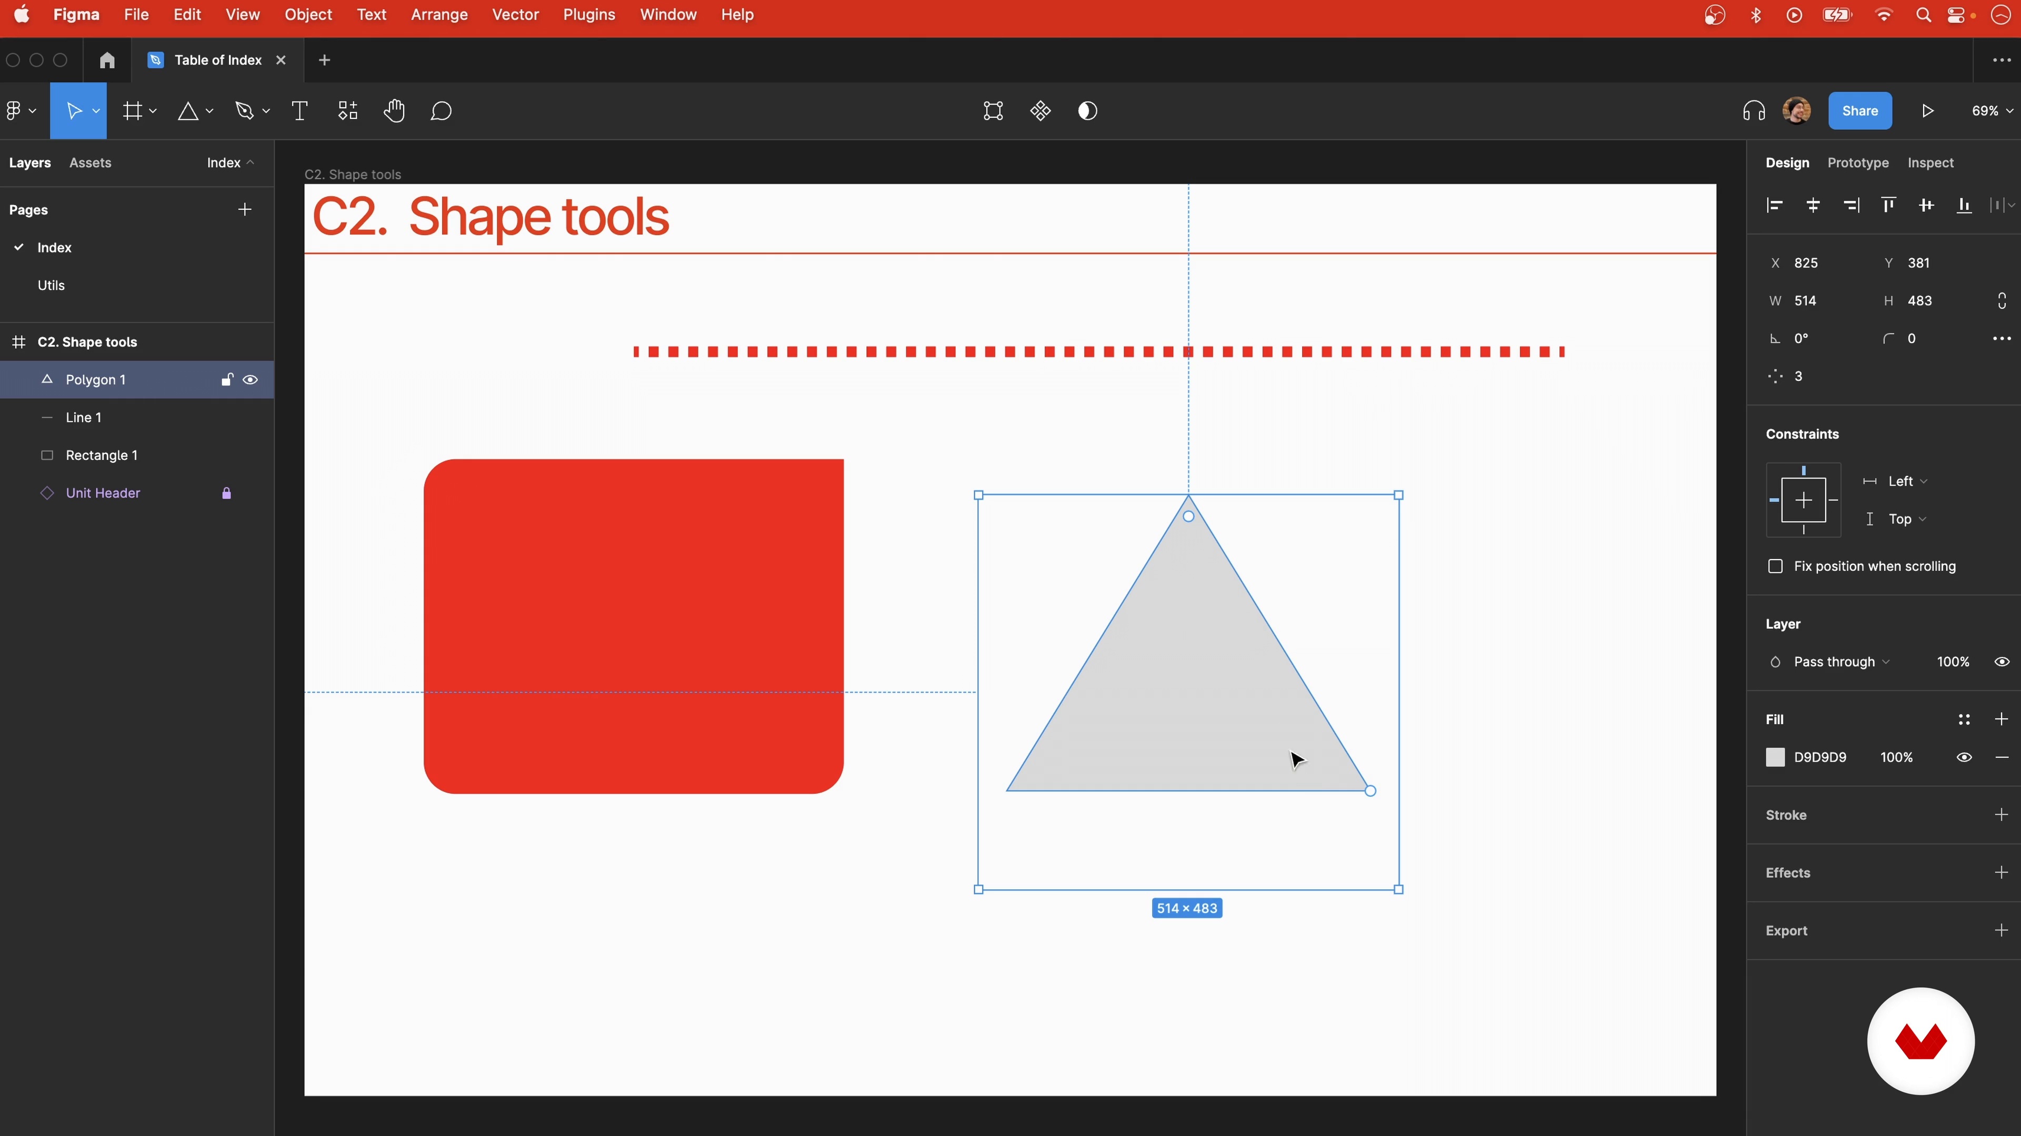Align selection to left
Screen dimensions: 2021x1136
click(x=1775, y=206)
